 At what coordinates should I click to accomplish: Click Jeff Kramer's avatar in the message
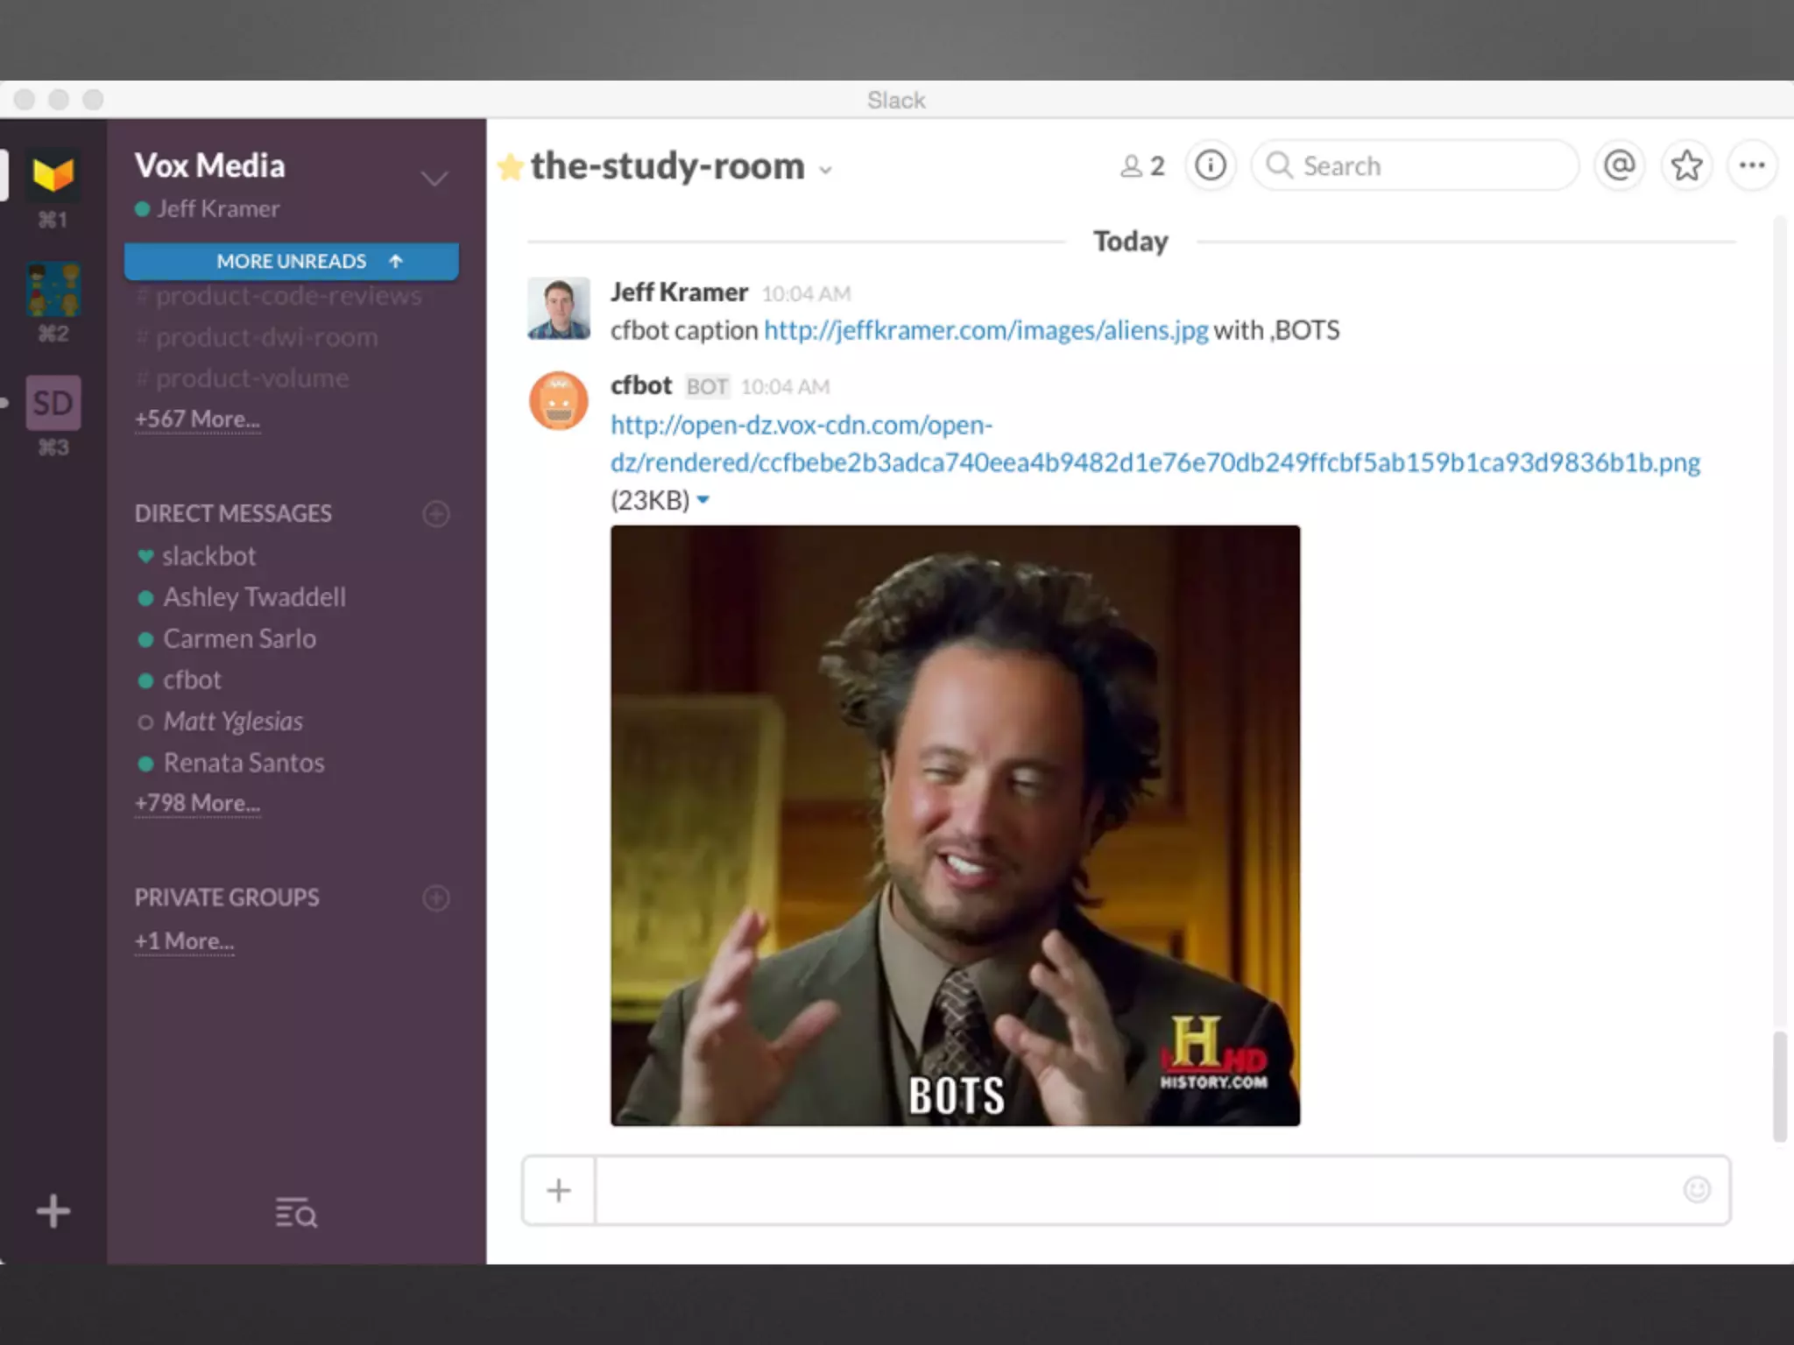(x=559, y=308)
